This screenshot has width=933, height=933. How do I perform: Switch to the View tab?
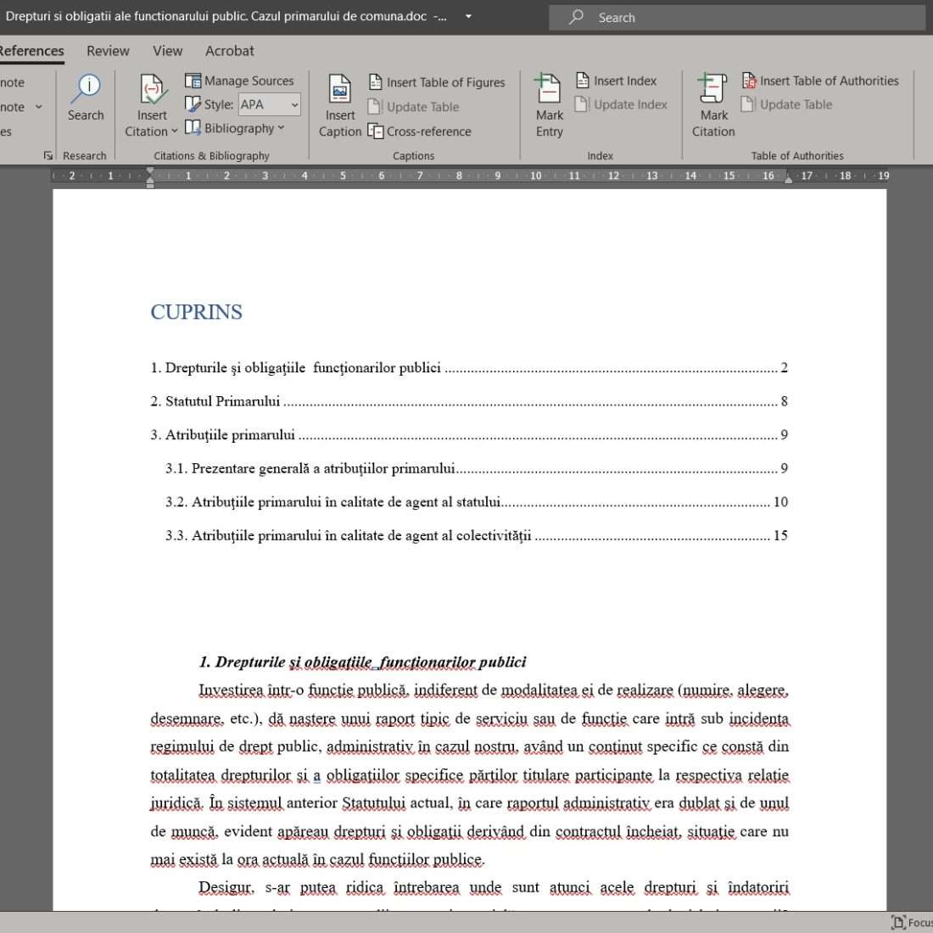pos(167,51)
